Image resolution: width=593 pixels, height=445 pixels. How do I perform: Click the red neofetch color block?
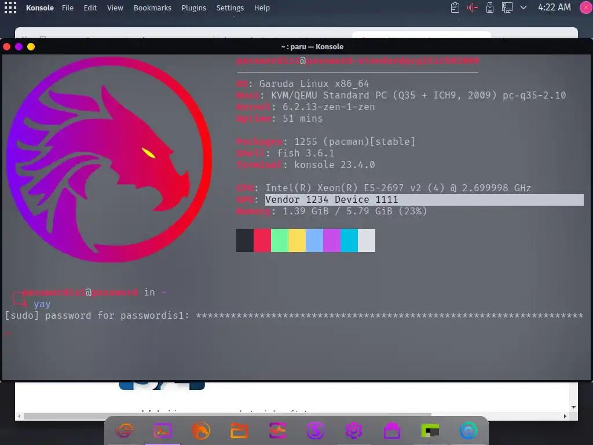[x=262, y=240]
